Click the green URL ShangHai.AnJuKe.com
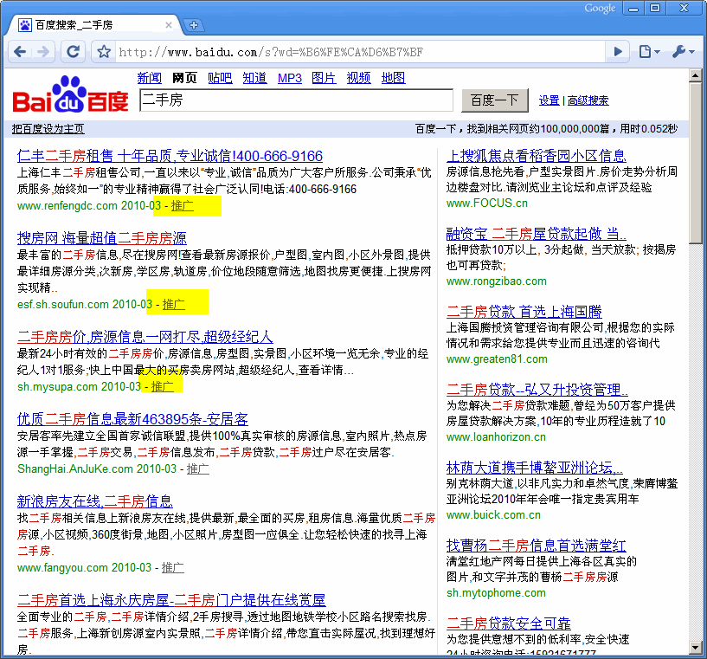This screenshot has width=707, height=659. (75, 469)
